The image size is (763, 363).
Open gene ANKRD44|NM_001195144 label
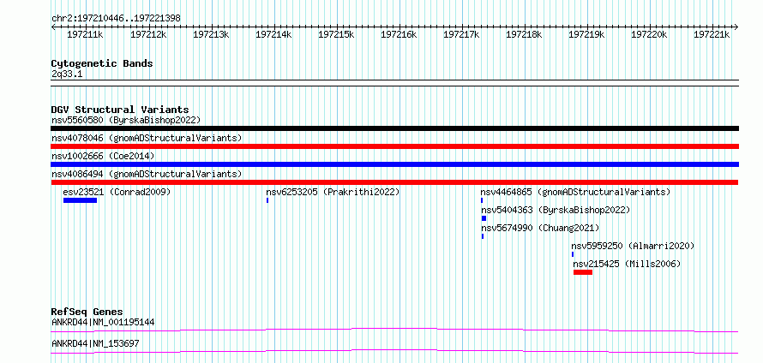103,322
